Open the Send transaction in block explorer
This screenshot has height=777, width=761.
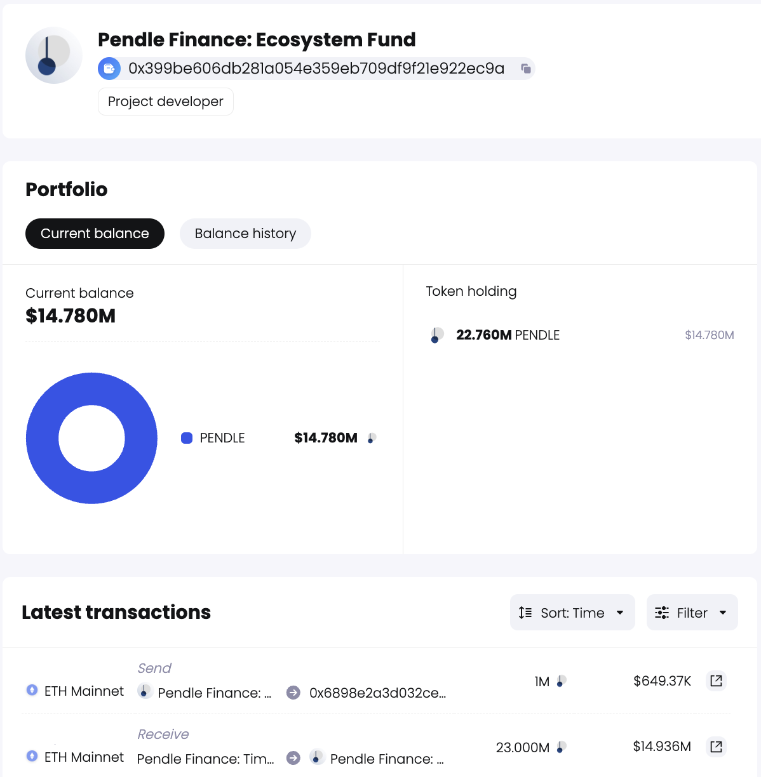click(716, 680)
